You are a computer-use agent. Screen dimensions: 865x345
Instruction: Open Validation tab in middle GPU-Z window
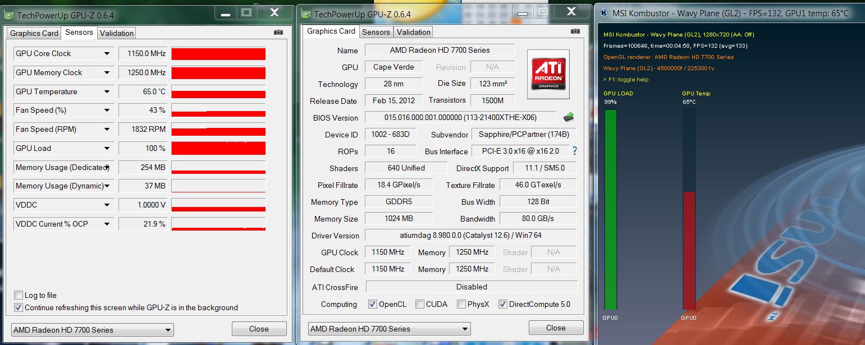click(414, 32)
